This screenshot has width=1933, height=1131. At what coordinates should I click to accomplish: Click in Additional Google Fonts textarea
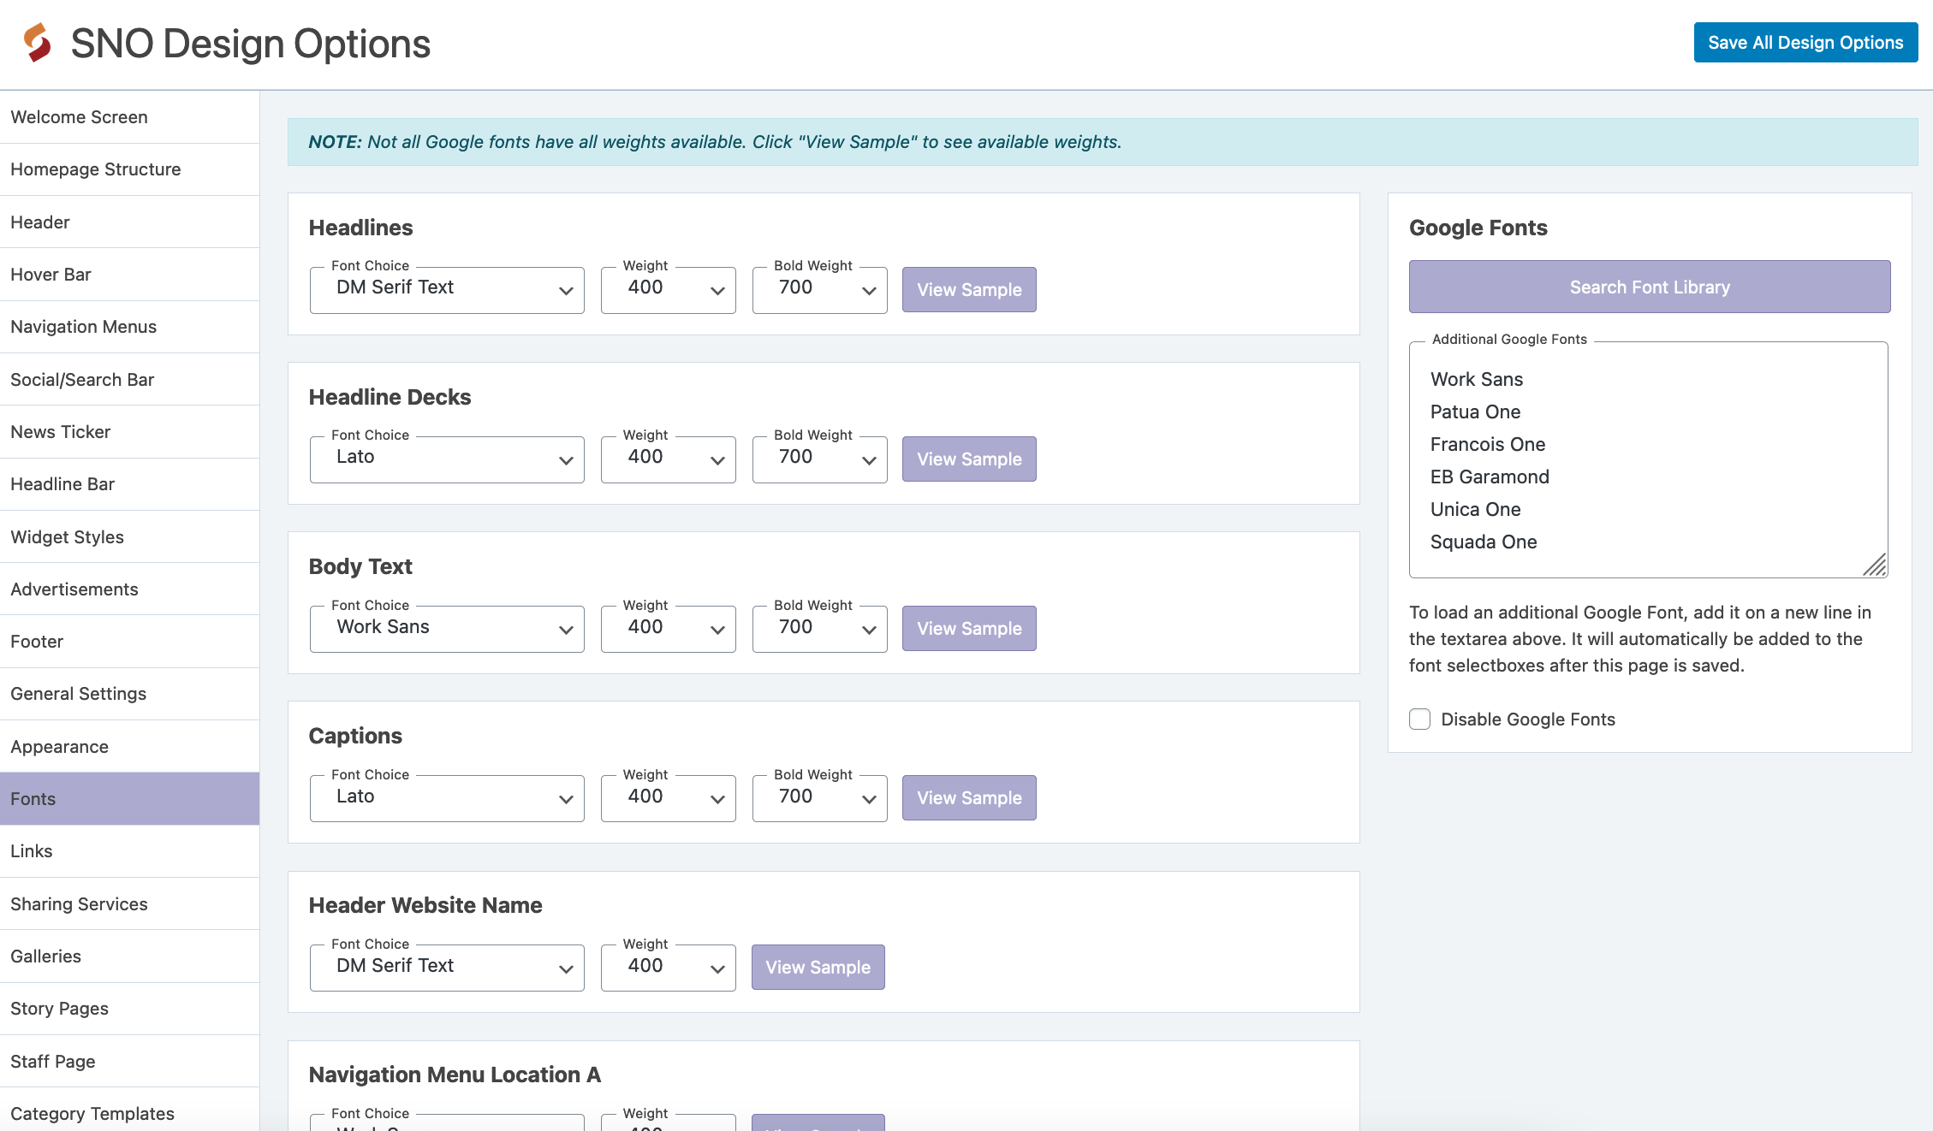1649,460
